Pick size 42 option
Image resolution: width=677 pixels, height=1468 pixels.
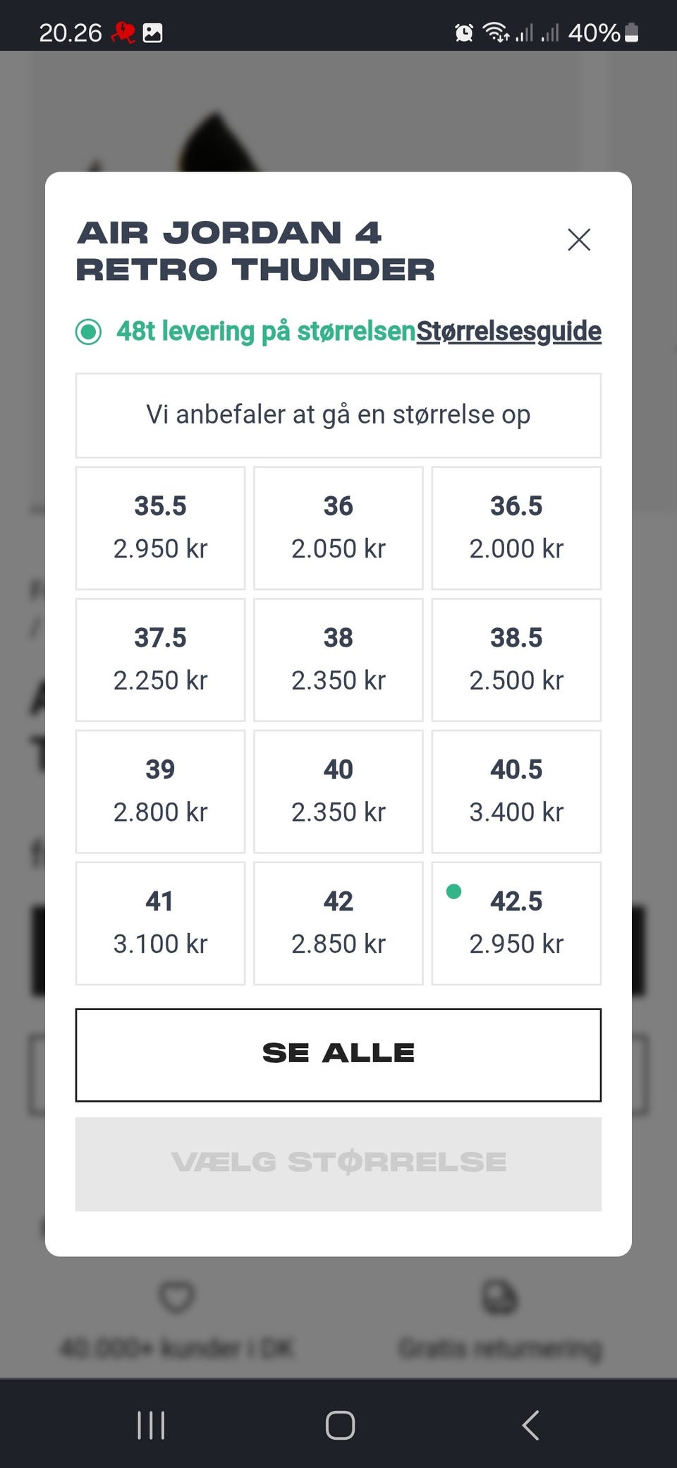338,922
